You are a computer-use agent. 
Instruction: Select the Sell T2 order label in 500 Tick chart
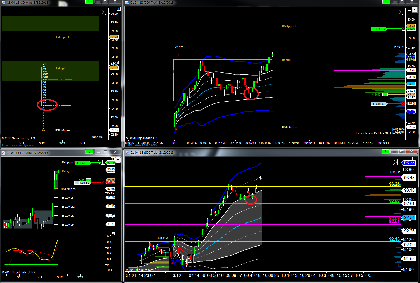[379, 29]
